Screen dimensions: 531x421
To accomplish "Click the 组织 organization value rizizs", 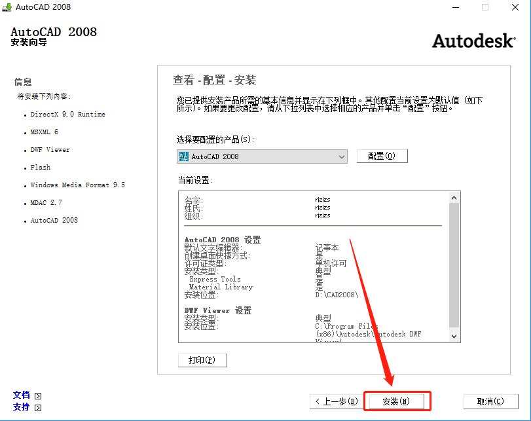I will click(x=322, y=215).
